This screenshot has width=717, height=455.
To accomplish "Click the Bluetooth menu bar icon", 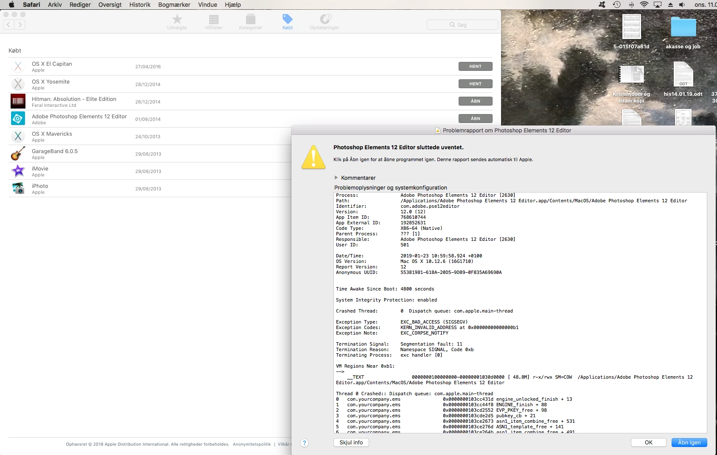I will pyautogui.click(x=631, y=5).
